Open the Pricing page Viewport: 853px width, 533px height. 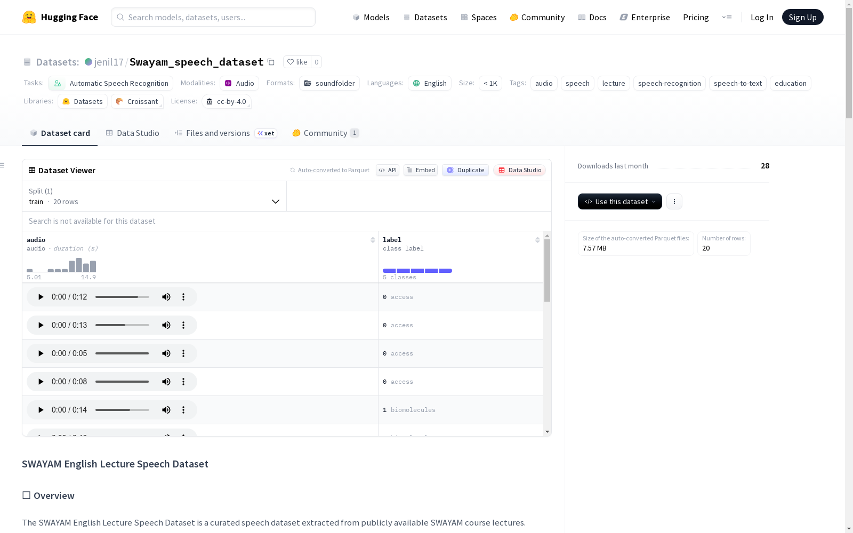pos(696,17)
